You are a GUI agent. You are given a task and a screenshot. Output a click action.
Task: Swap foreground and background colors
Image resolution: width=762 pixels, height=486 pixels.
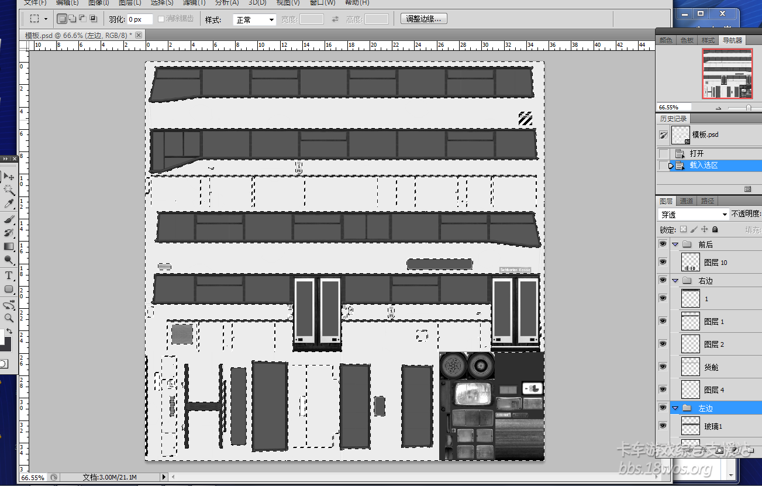9,331
